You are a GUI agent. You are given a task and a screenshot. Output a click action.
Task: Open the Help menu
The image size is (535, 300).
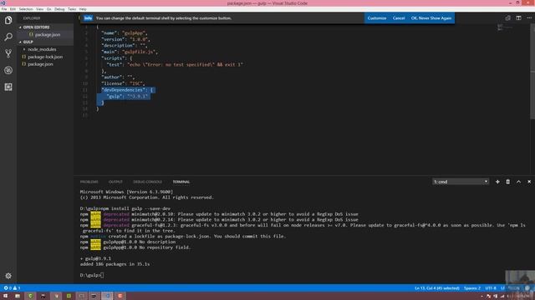(x=83, y=9)
